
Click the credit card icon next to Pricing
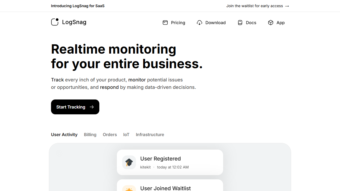tap(165, 23)
